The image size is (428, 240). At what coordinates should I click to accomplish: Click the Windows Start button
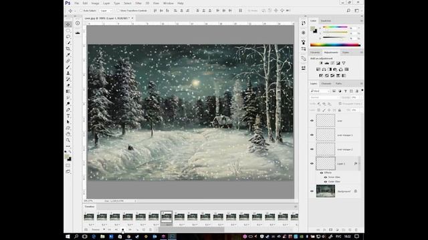point(68,237)
